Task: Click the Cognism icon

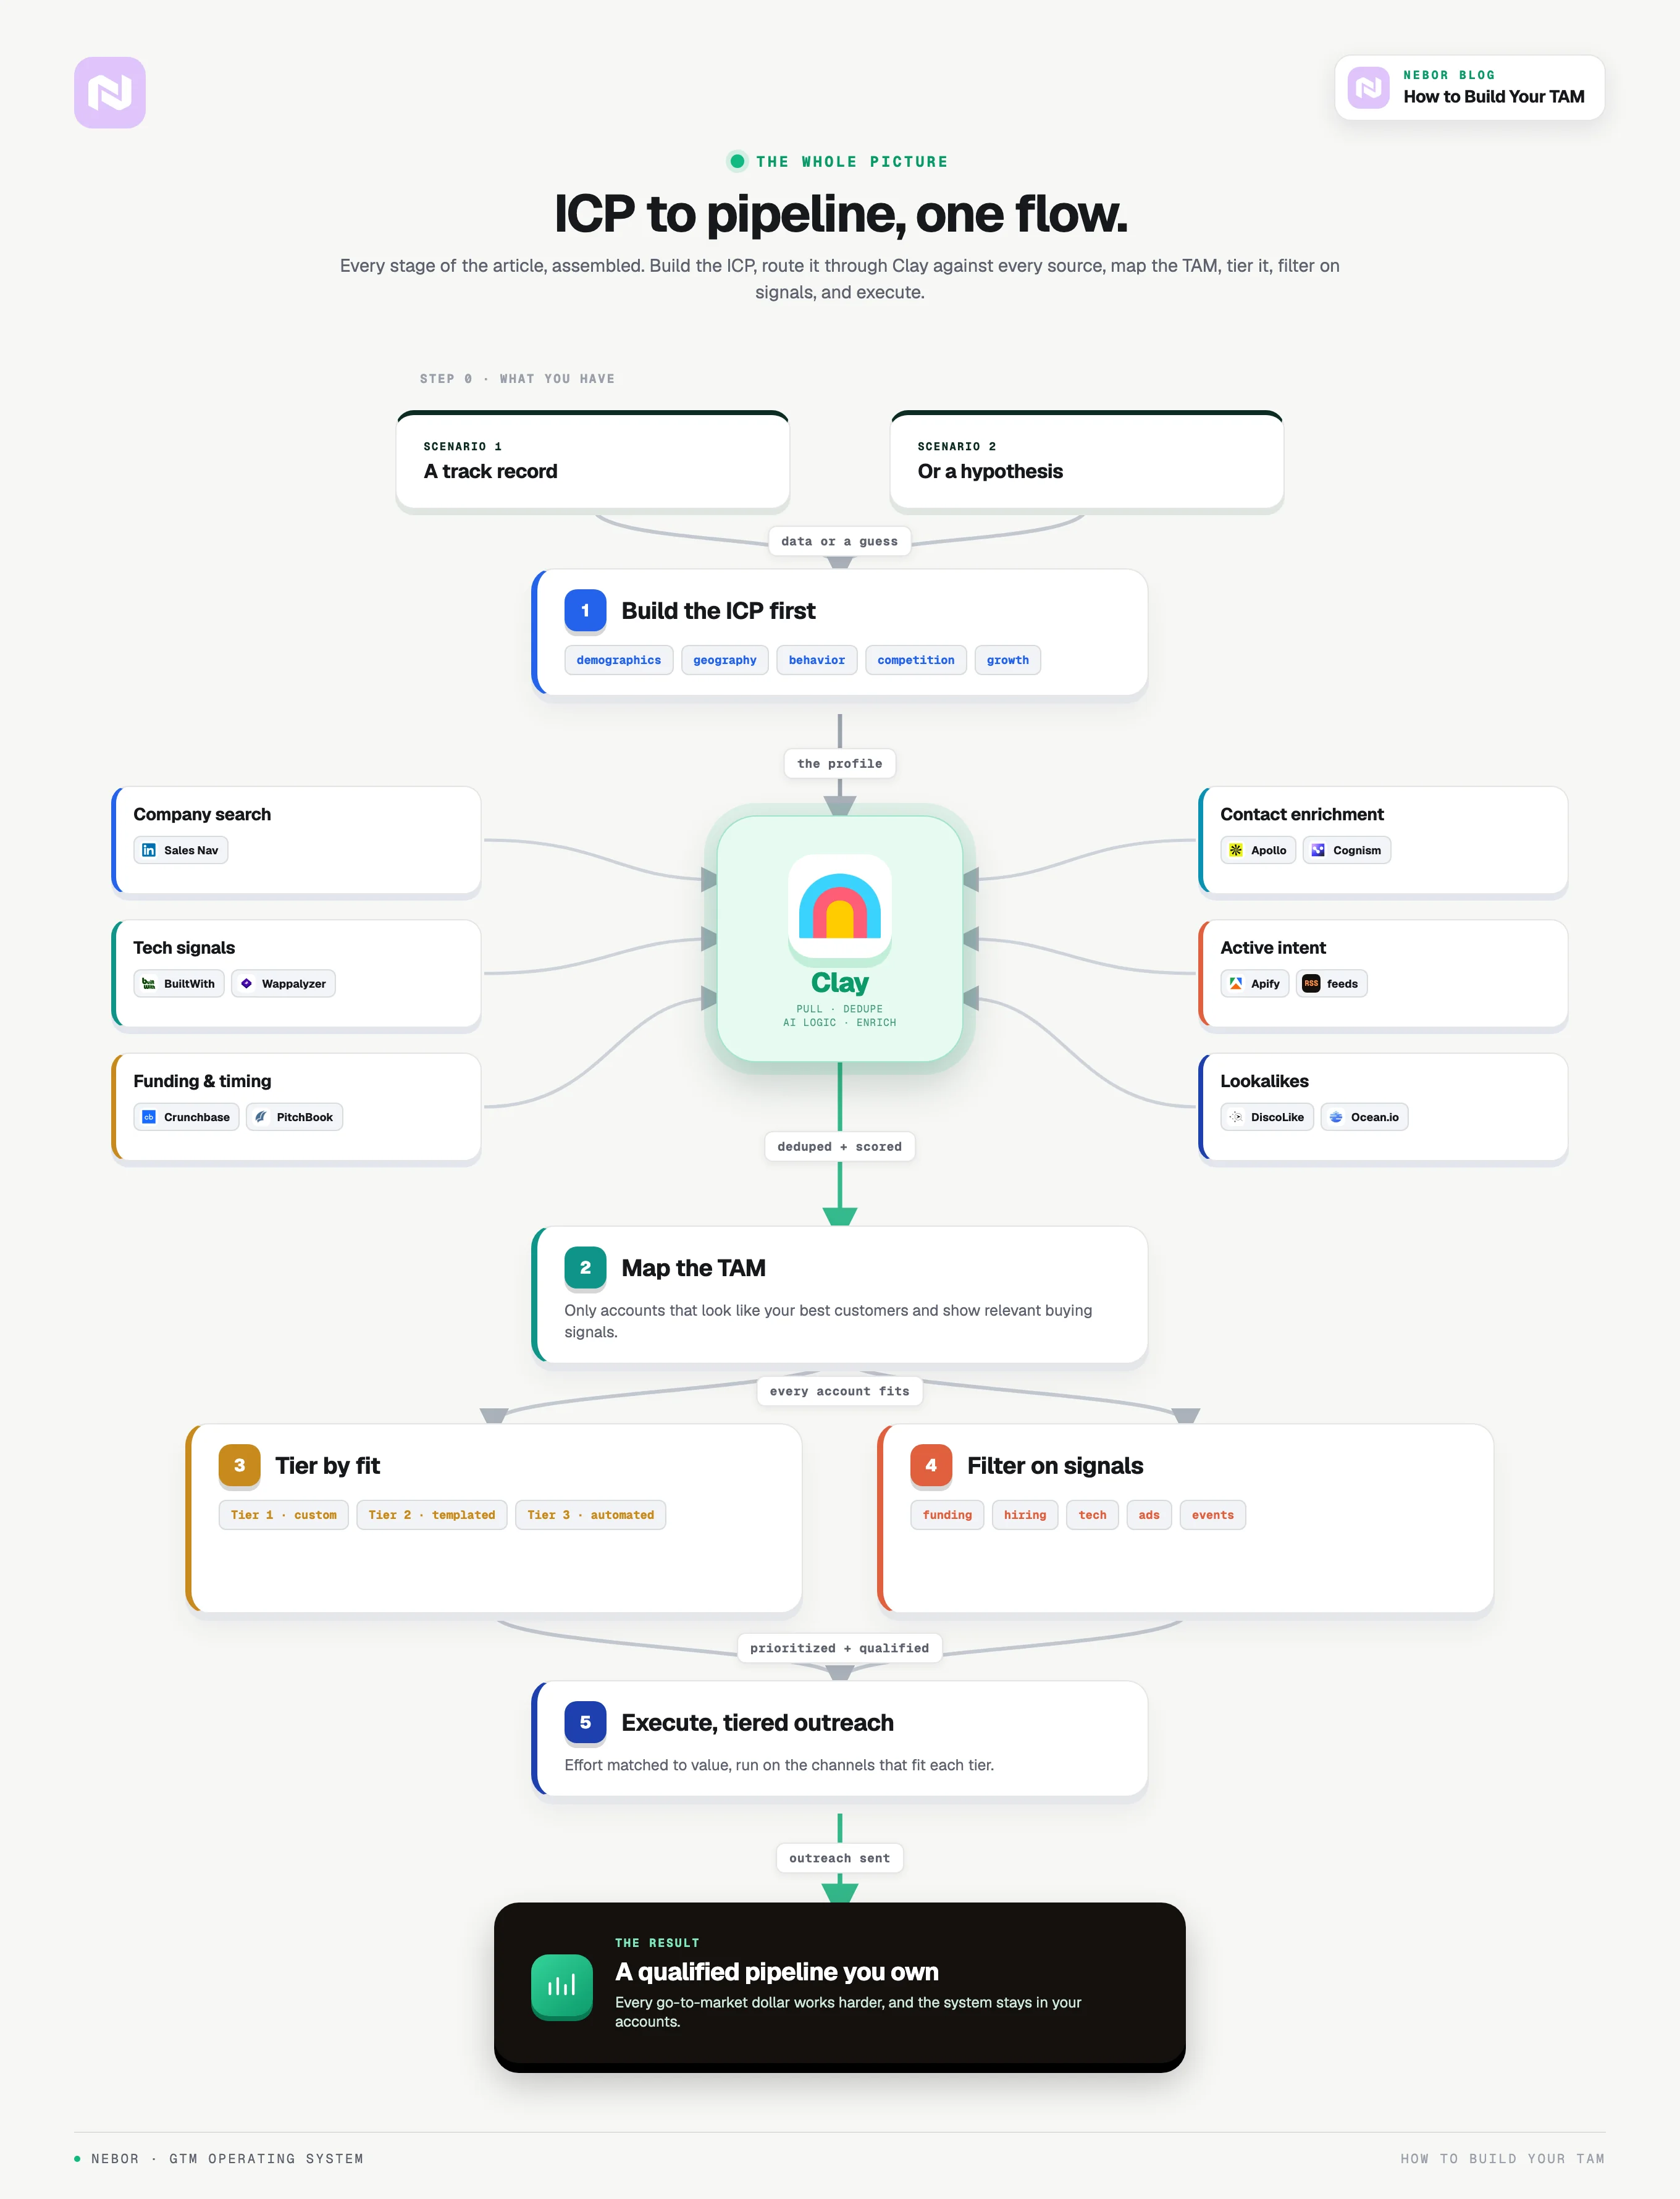Action: (x=1318, y=850)
